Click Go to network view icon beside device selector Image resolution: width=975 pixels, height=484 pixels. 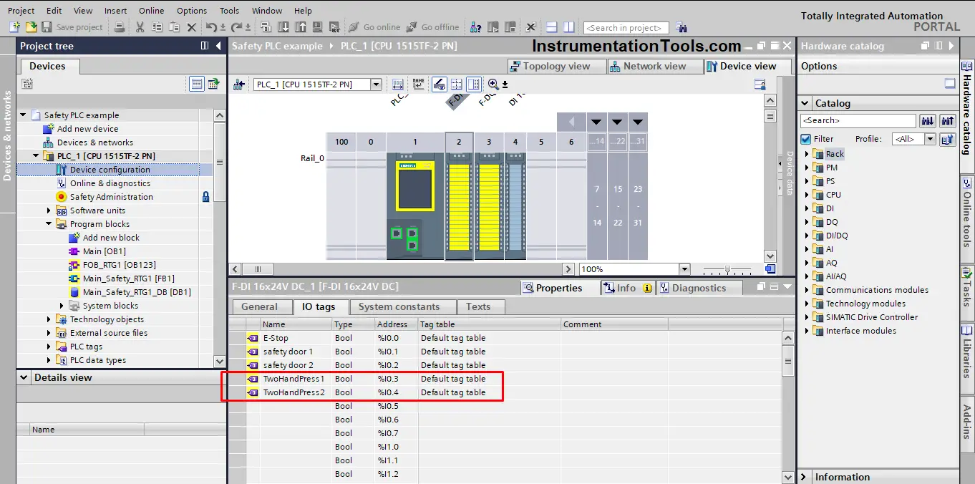pyautogui.click(x=238, y=84)
